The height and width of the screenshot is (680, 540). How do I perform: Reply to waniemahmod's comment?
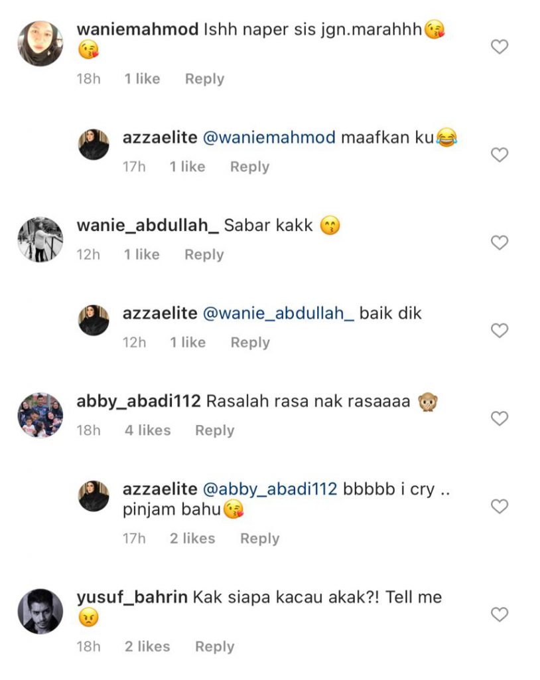(204, 79)
